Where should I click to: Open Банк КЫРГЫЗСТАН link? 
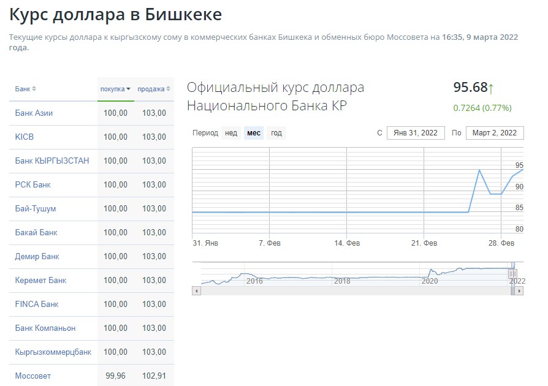coord(52,161)
